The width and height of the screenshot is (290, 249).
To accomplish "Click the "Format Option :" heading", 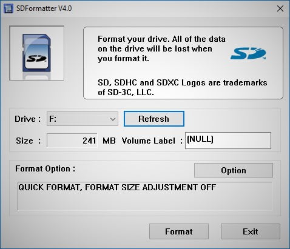I will [x=46, y=169].
